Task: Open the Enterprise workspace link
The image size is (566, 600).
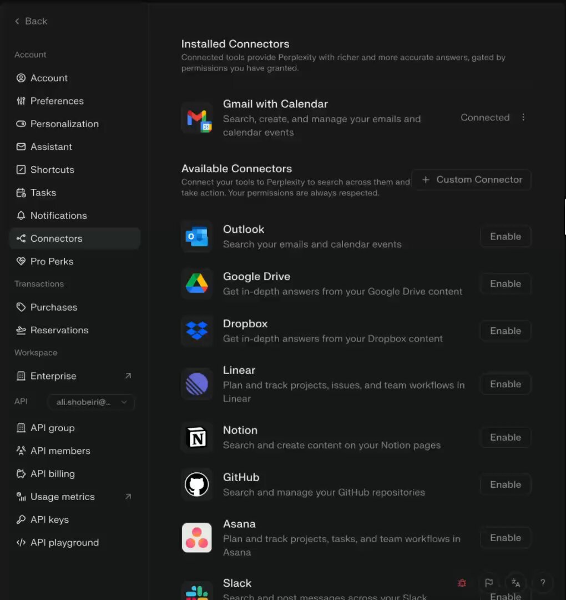Action: pyautogui.click(x=75, y=376)
